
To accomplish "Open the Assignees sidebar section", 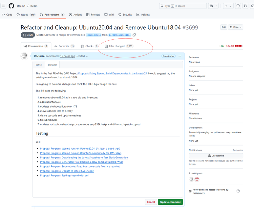I will coord(194,71).
